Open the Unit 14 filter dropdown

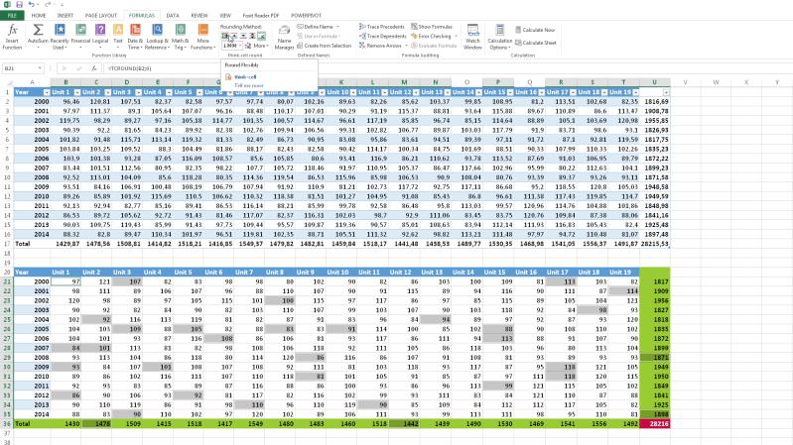point(478,92)
